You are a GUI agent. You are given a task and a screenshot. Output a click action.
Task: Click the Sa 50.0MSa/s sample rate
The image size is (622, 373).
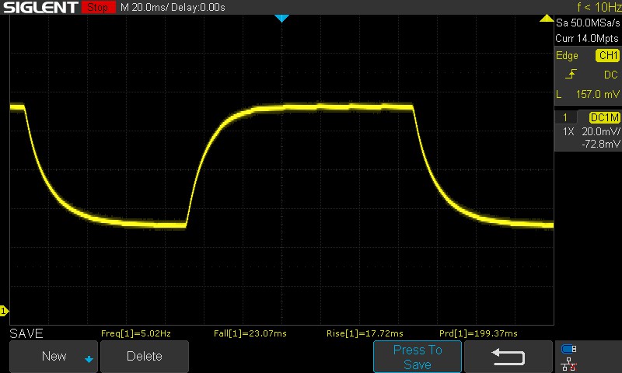click(x=588, y=23)
